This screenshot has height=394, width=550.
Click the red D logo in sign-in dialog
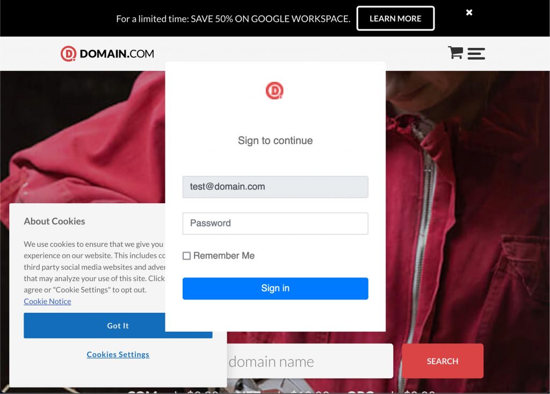[274, 90]
